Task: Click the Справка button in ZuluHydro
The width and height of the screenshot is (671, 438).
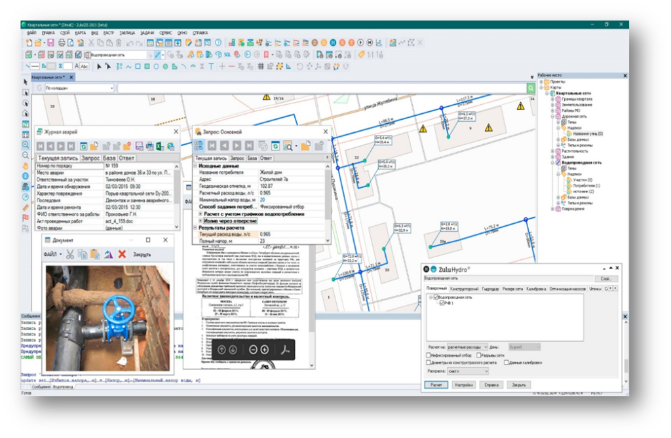Action: click(x=491, y=384)
